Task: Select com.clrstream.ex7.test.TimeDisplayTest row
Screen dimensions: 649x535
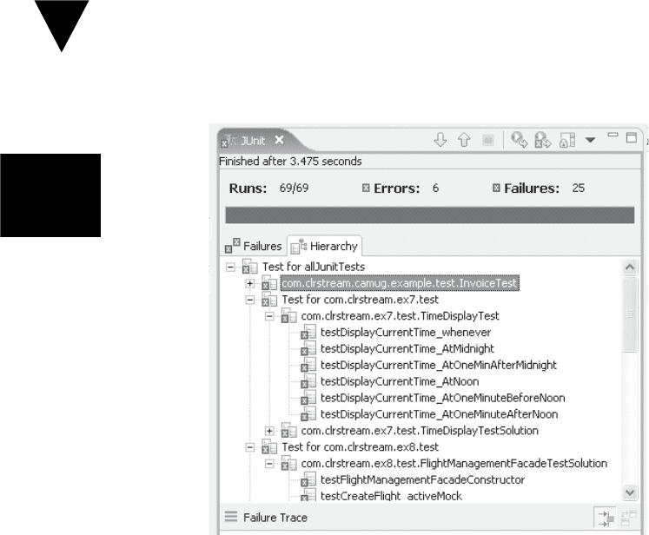Action: tap(400, 316)
